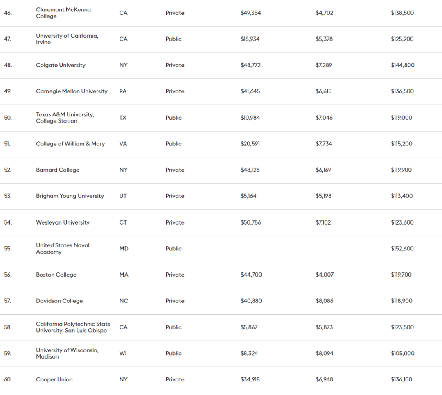Click Texas A&M University, College Station
Screen dimensions: 442x395
[65, 118]
